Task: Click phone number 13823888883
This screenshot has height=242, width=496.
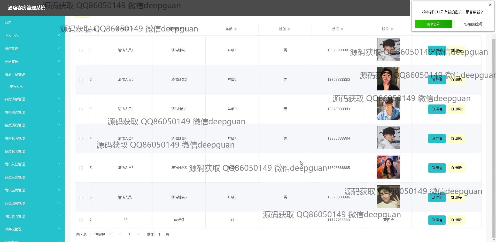Action: coord(338,109)
